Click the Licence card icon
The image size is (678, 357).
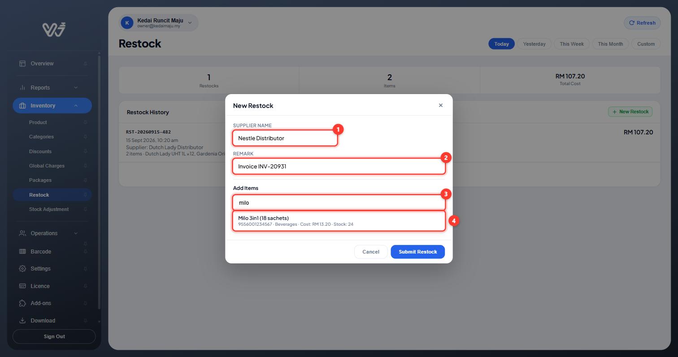22,286
